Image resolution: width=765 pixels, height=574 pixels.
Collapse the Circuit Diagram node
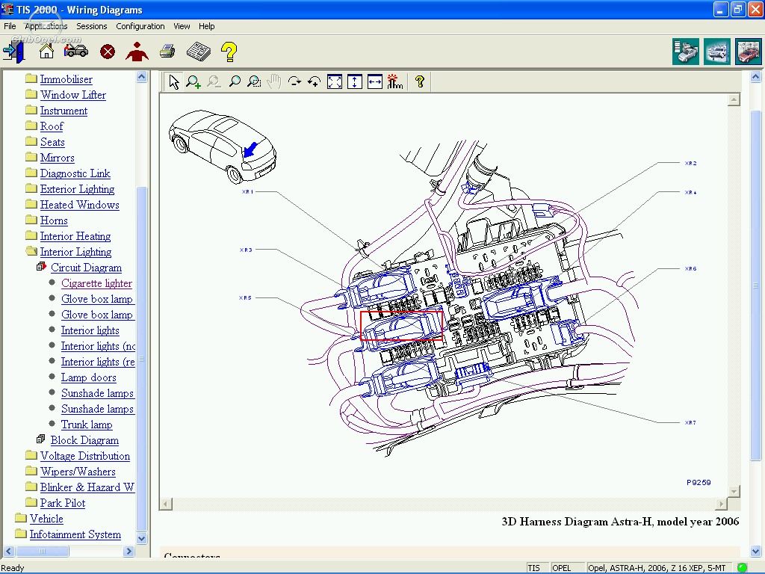42,267
